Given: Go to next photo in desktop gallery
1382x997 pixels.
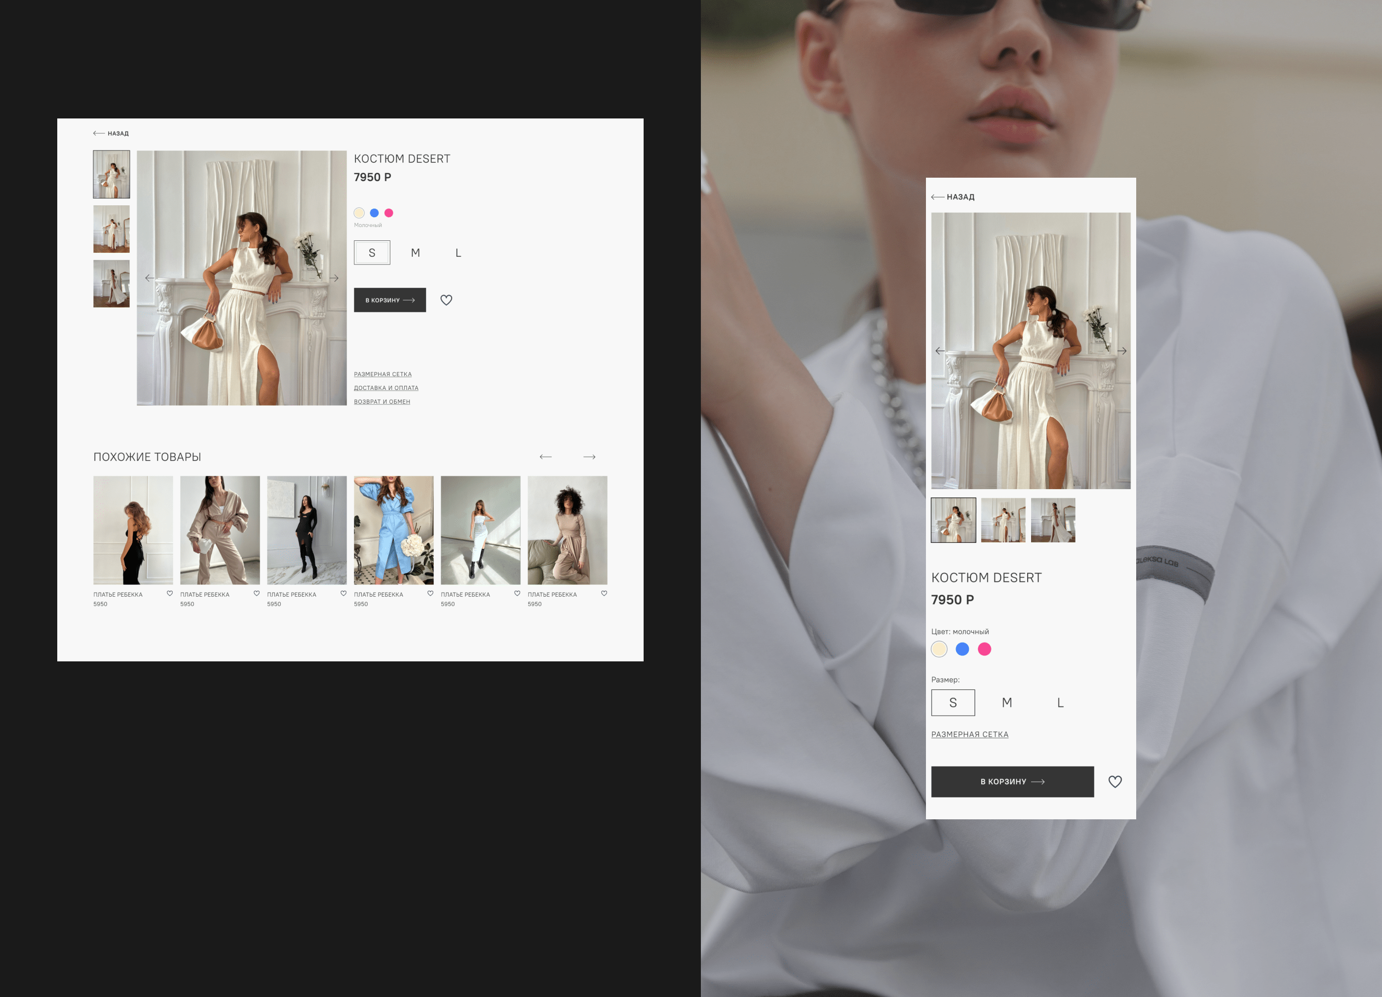Looking at the screenshot, I should [335, 278].
